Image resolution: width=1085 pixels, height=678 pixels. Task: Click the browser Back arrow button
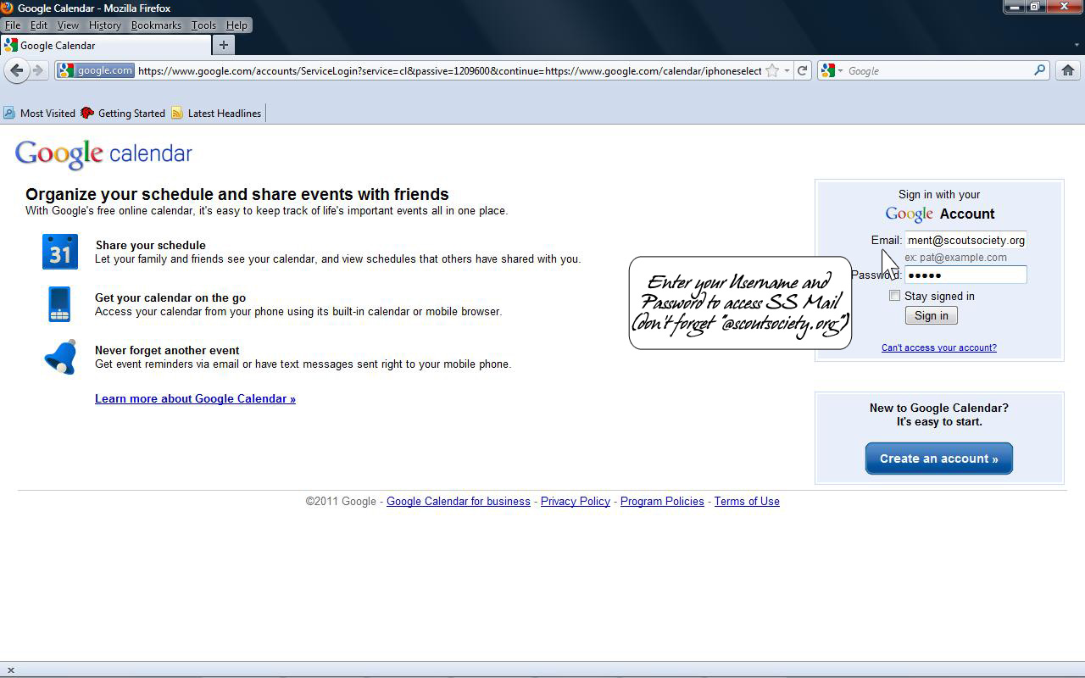[16, 70]
